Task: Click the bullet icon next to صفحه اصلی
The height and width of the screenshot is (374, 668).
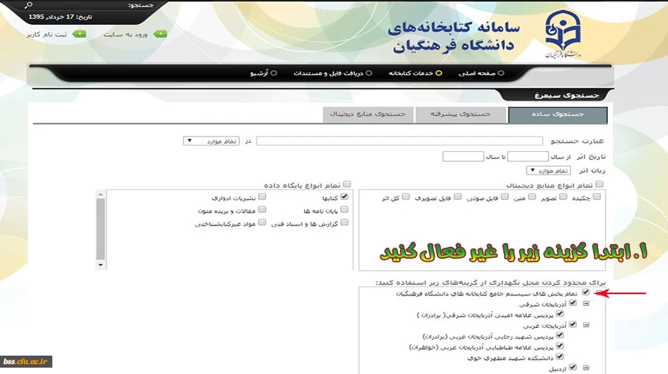Action: pos(501,73)
